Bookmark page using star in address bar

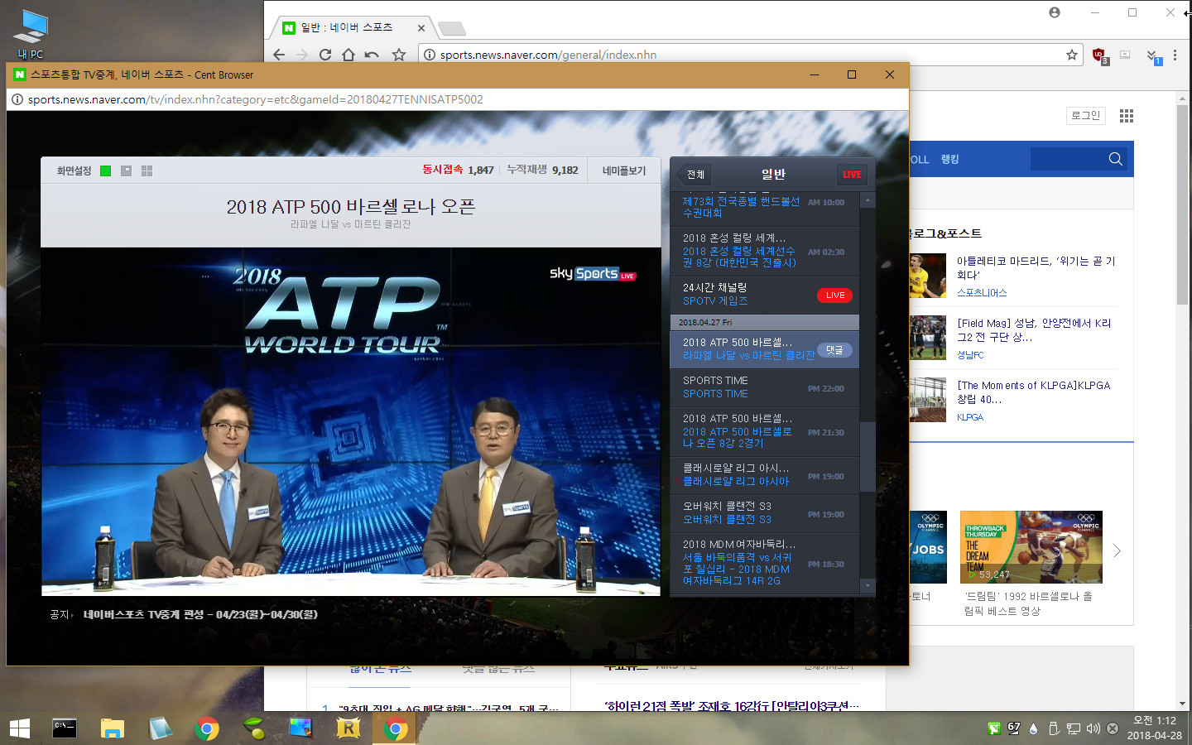pos(1072,55)
